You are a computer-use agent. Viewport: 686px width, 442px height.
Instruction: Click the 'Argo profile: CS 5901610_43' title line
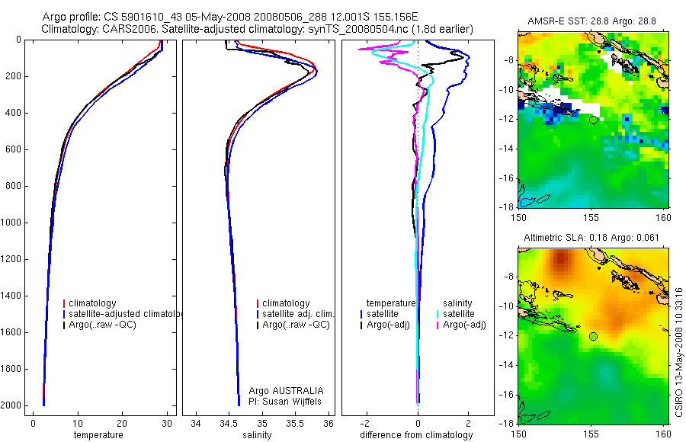click(x=229, y=17)
